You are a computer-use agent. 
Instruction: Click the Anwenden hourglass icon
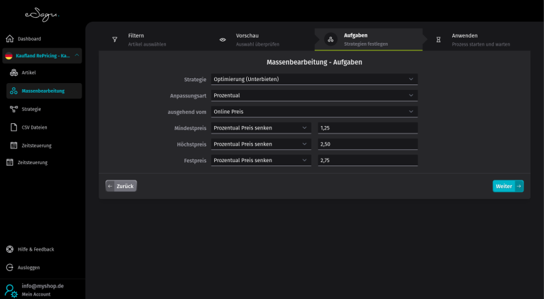pos(439,40)
